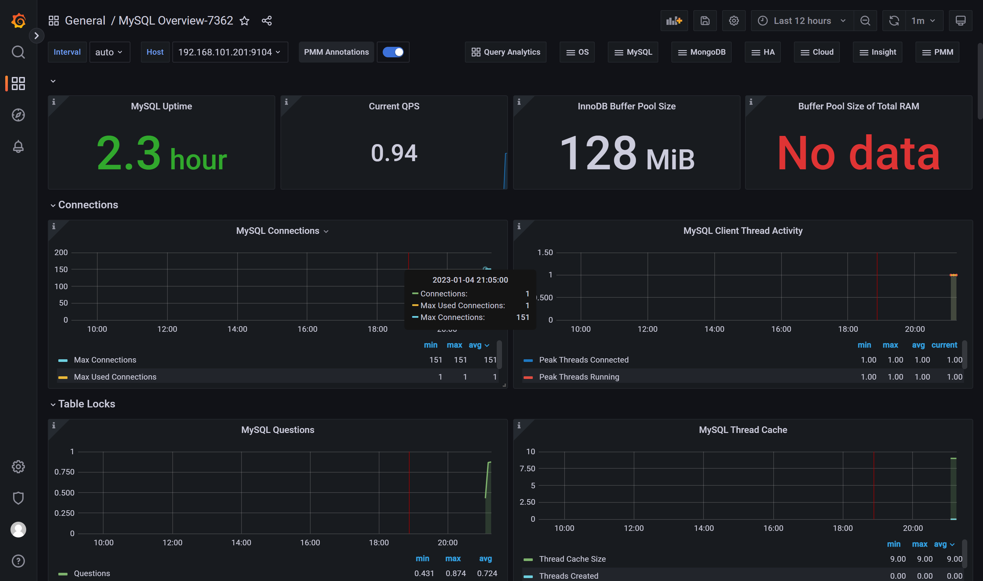Open MySQL Connections panel title menu

[x=282, y=231]
